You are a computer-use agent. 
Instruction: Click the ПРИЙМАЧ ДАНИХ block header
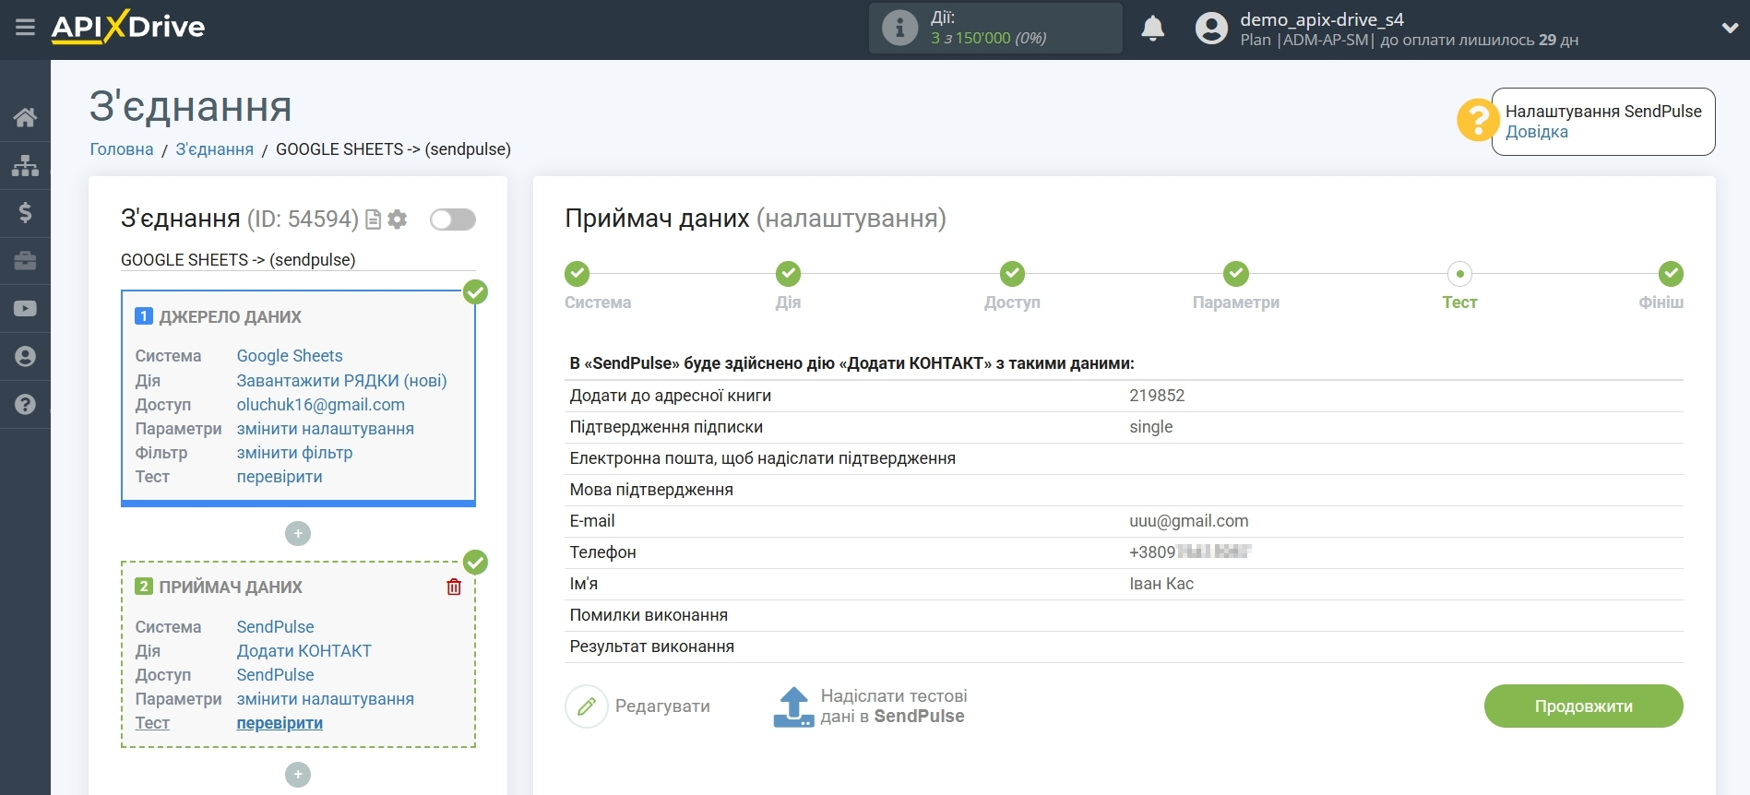(x=231, y=587)
